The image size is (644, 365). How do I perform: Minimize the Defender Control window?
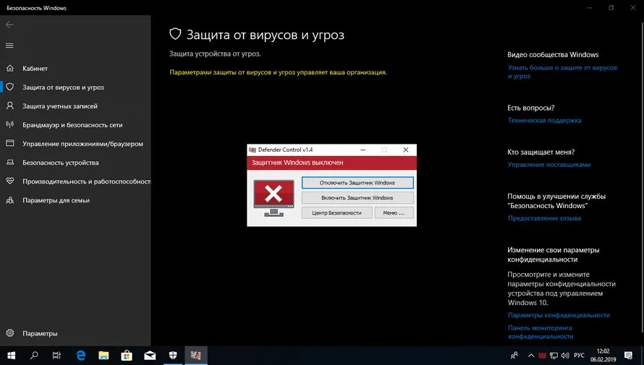tap(363, 150)
